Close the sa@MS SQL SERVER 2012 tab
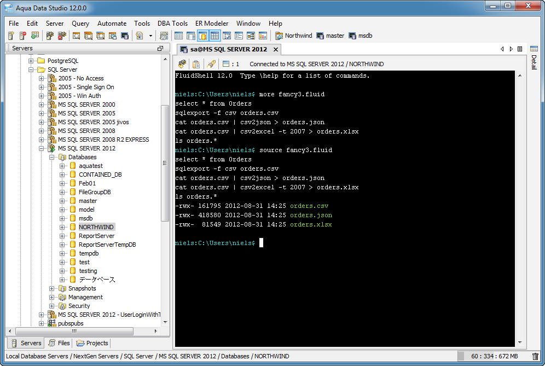This screenshot has height=366, width=545. [276, 49]
